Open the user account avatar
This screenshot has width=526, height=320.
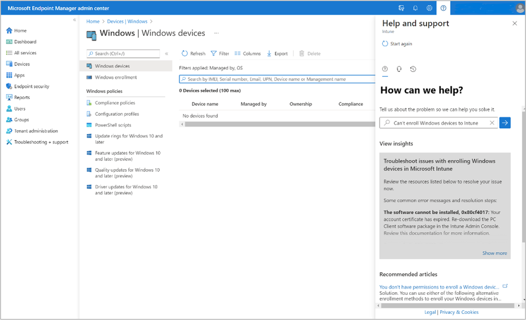click(x=520, y=8)
